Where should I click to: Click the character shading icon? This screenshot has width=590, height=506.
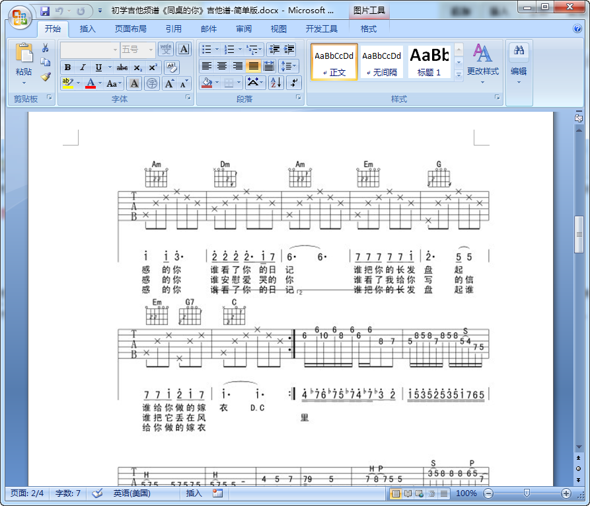134,83
